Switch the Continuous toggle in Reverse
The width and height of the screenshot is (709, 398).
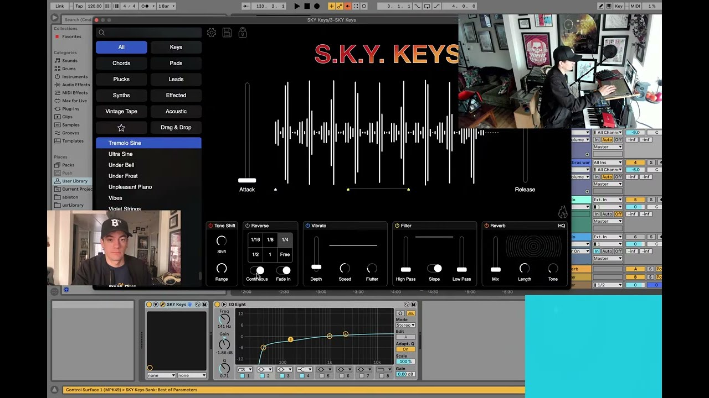click(257, 270)
